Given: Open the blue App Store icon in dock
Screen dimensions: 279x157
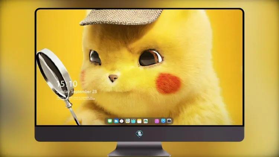Looking at the screenshot, I should (163, 121).
